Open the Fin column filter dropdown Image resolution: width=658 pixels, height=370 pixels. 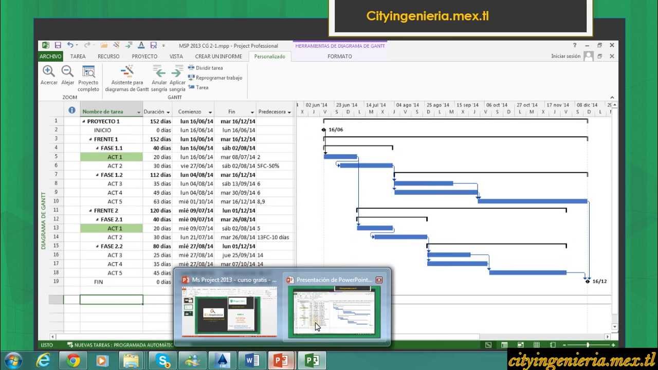tap(252, 112)
